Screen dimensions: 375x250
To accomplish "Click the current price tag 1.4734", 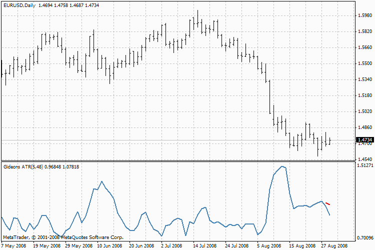I will pyautogui.click(x=364, y=140).
